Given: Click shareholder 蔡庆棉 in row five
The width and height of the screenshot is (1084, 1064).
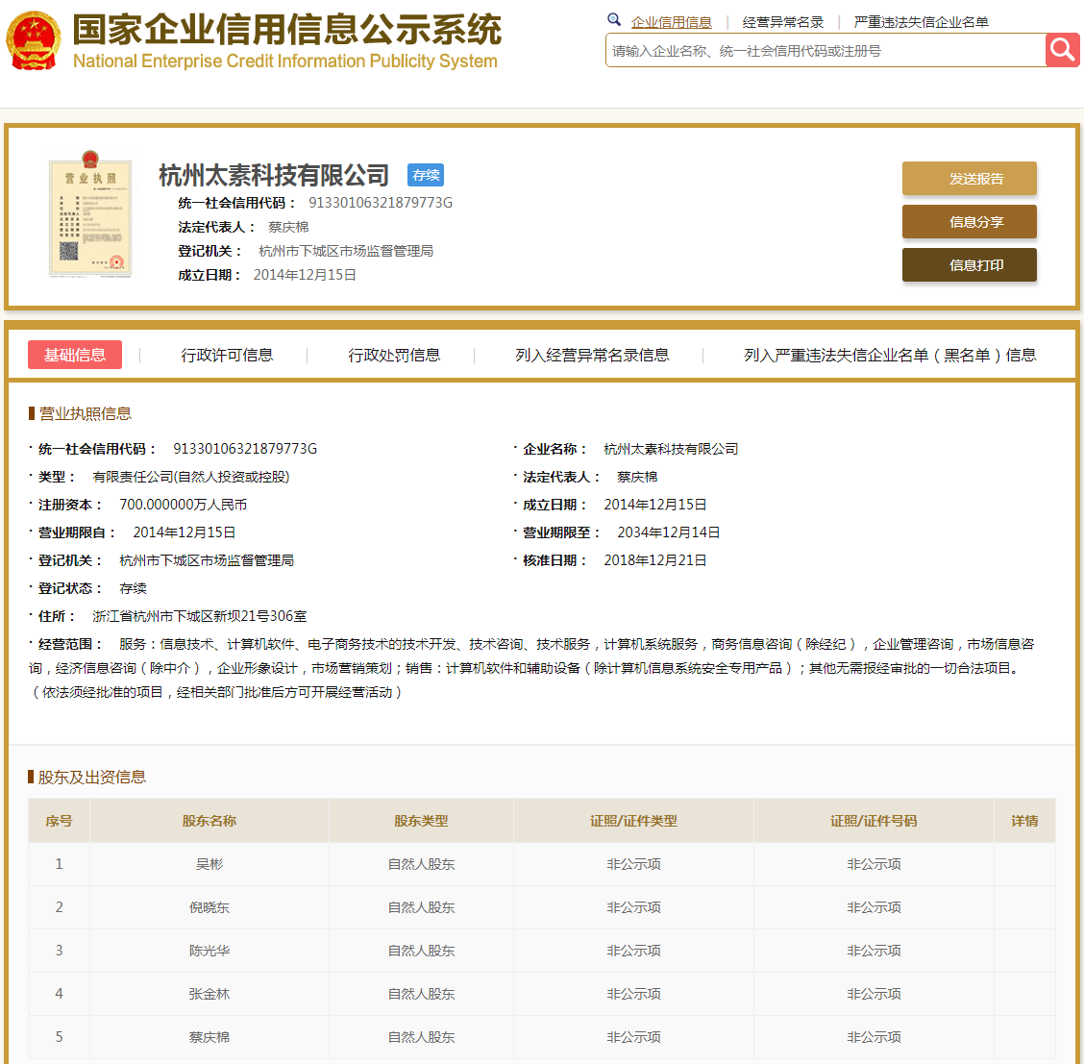Looking at the screenshot, I should pos(208,1036).
